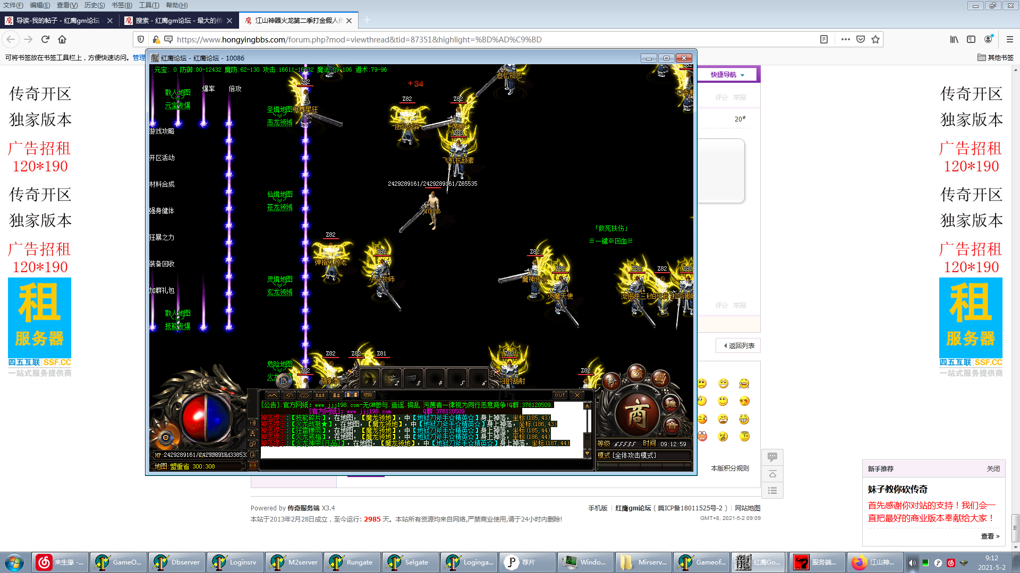Select quick slot 2 in game belt

pos(392,378)
